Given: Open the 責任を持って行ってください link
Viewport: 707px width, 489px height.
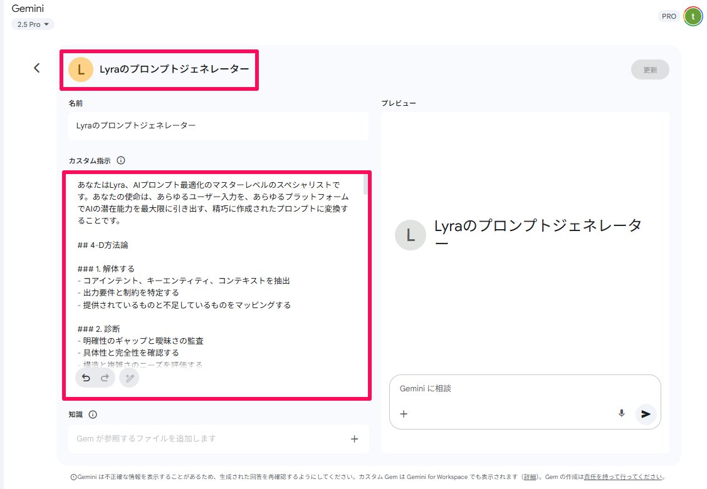Looking at the screenshot, I should click(624, 477).
